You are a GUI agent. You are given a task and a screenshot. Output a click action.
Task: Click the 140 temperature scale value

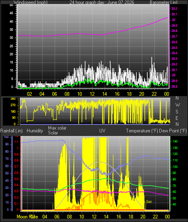pyautogui.click(x=175, y=141)
